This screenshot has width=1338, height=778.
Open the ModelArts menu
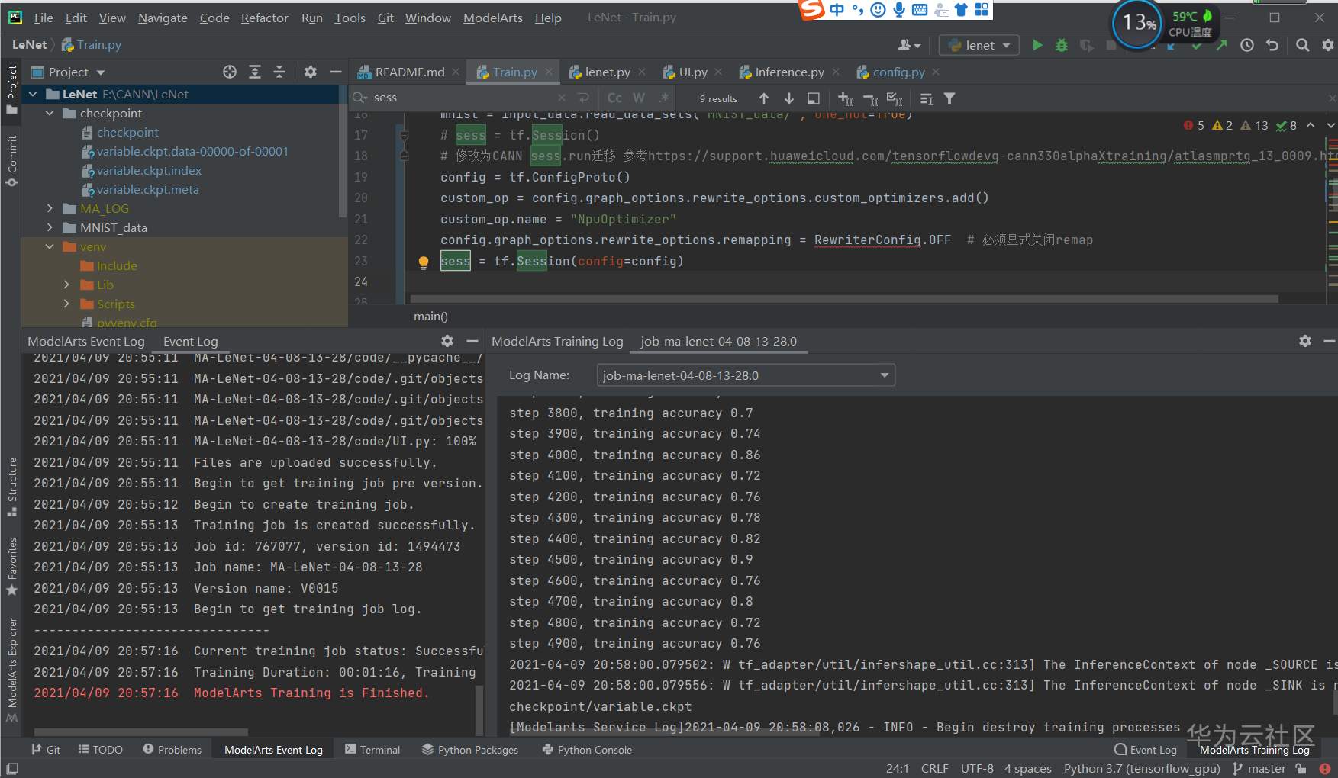pos(492,18)
